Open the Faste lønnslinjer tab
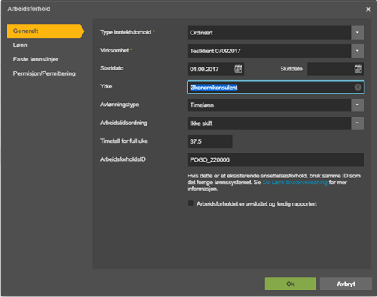 pos(36,59)
